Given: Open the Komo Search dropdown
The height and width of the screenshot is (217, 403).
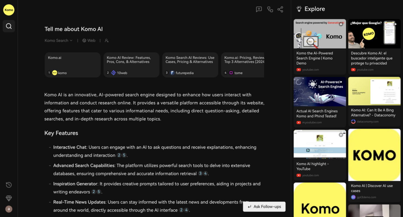Looking at the screenshot, I should tap(58, 40).
